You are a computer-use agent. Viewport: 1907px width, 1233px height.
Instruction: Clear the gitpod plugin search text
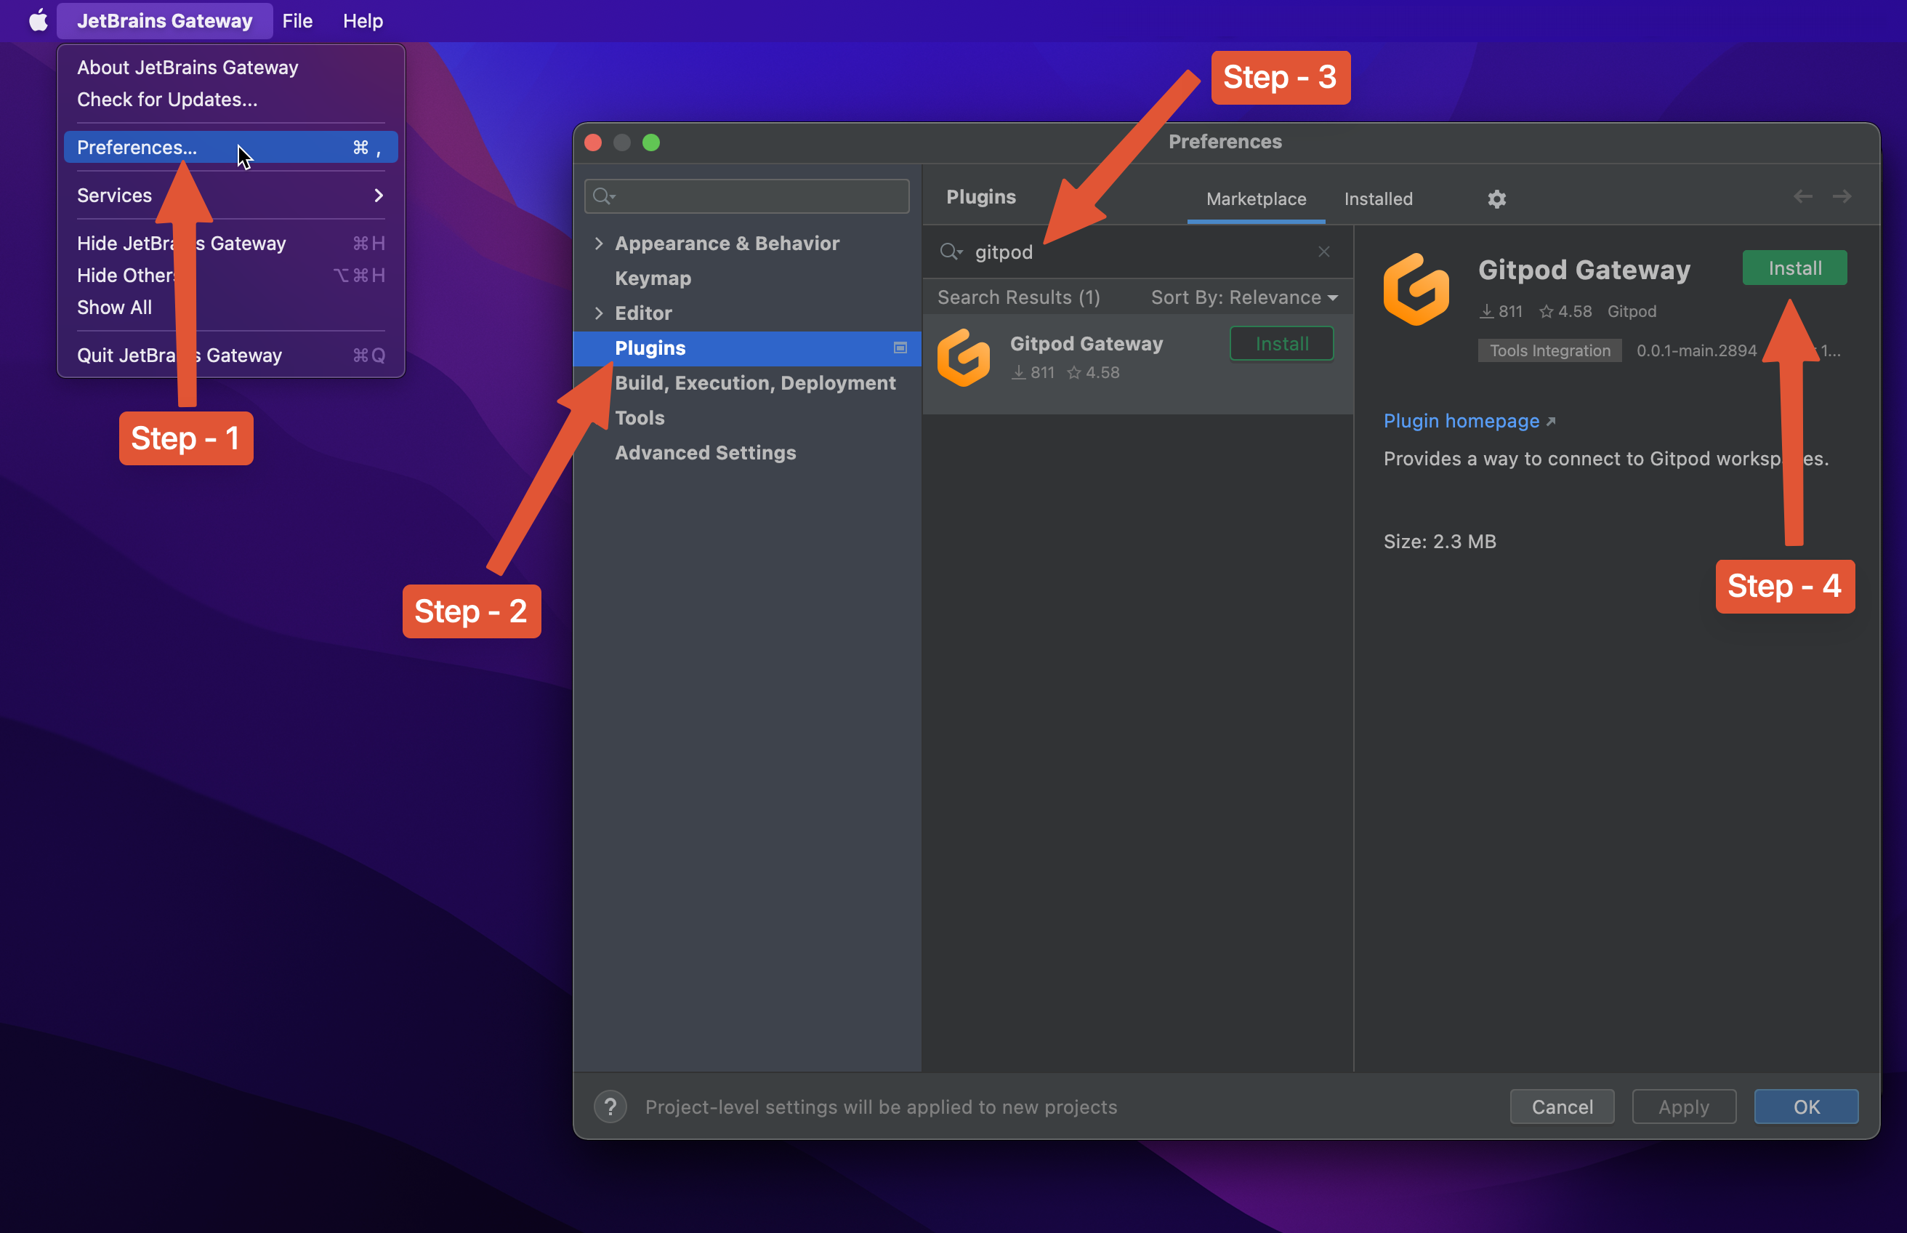coord(1323,252)
